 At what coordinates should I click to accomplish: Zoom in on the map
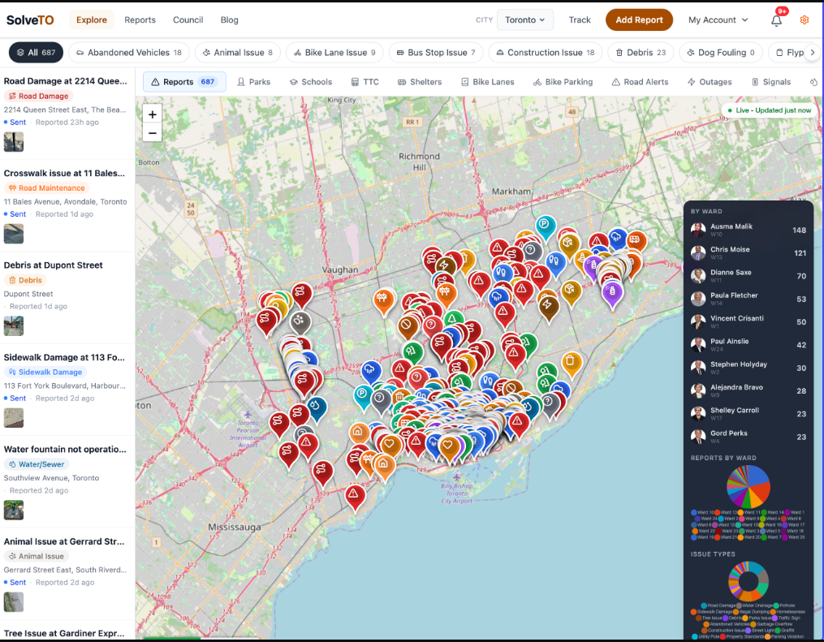coord(153,114)
